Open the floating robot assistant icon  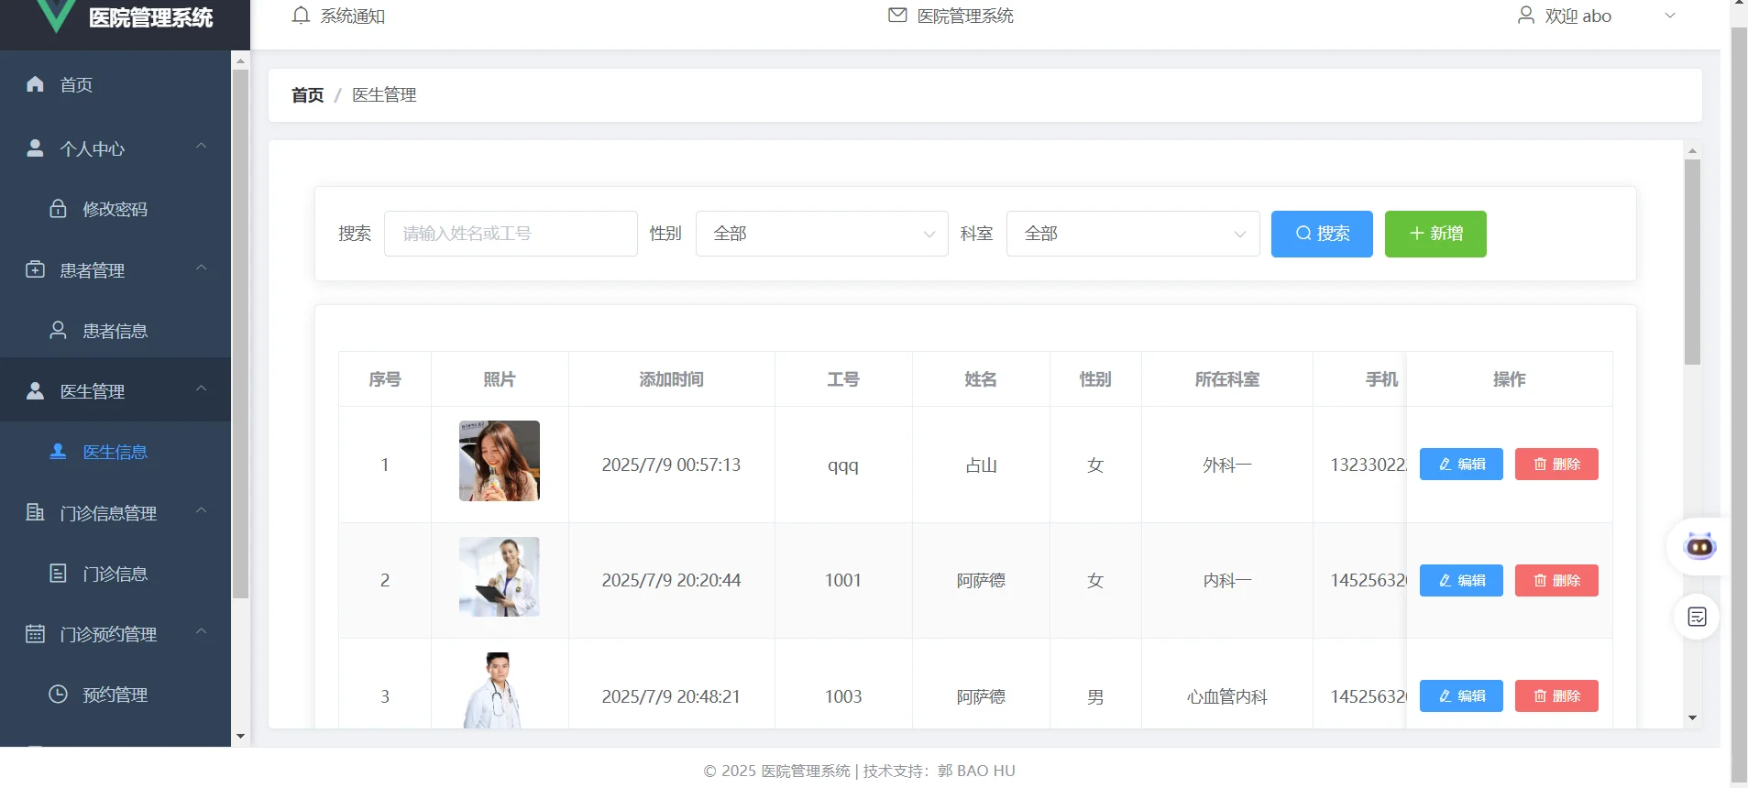pyautogui.click(x=1700, y=547)
